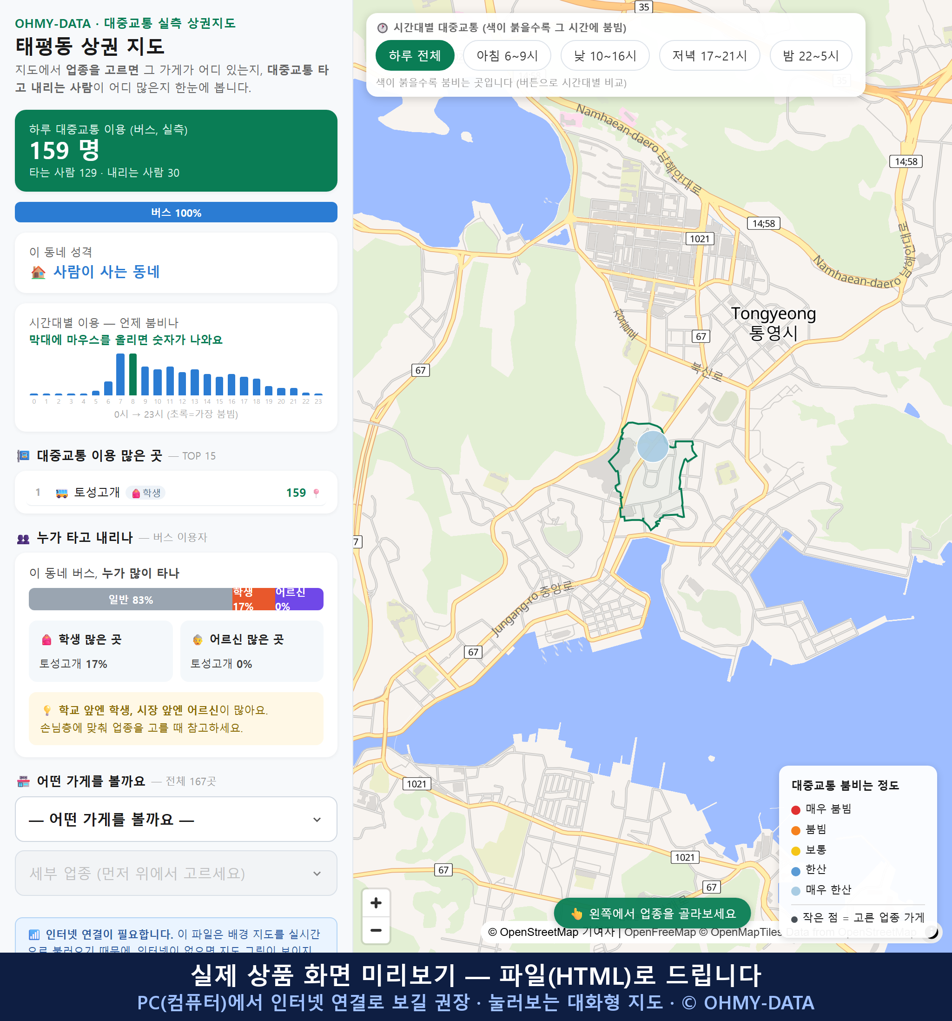Click the red 매우 붐빔 legend dot
This screenshot has height=1021, width=952.
tap(795, 810)
